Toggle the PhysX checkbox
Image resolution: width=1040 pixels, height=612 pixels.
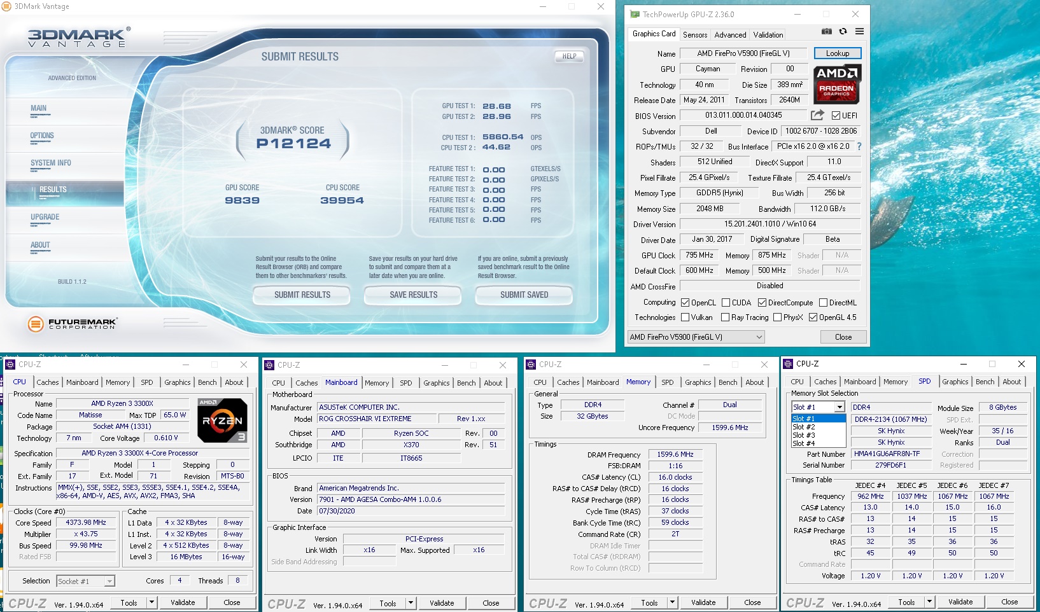click(x=777, y=317)
